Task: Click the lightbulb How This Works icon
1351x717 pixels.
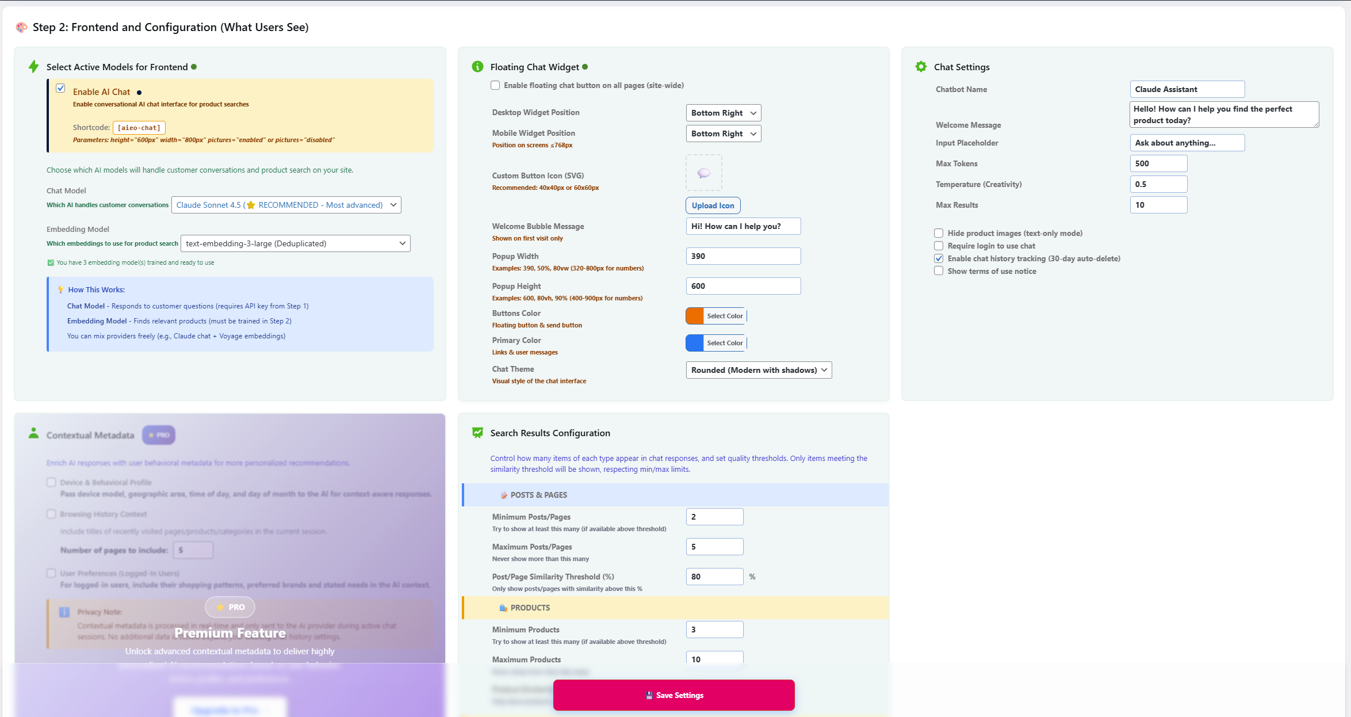Action: (x=60, y=289)
